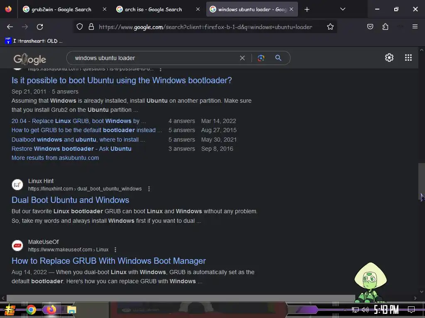
Task: Open 'Restore Windows bootloader' link
Action: (71, 149)
